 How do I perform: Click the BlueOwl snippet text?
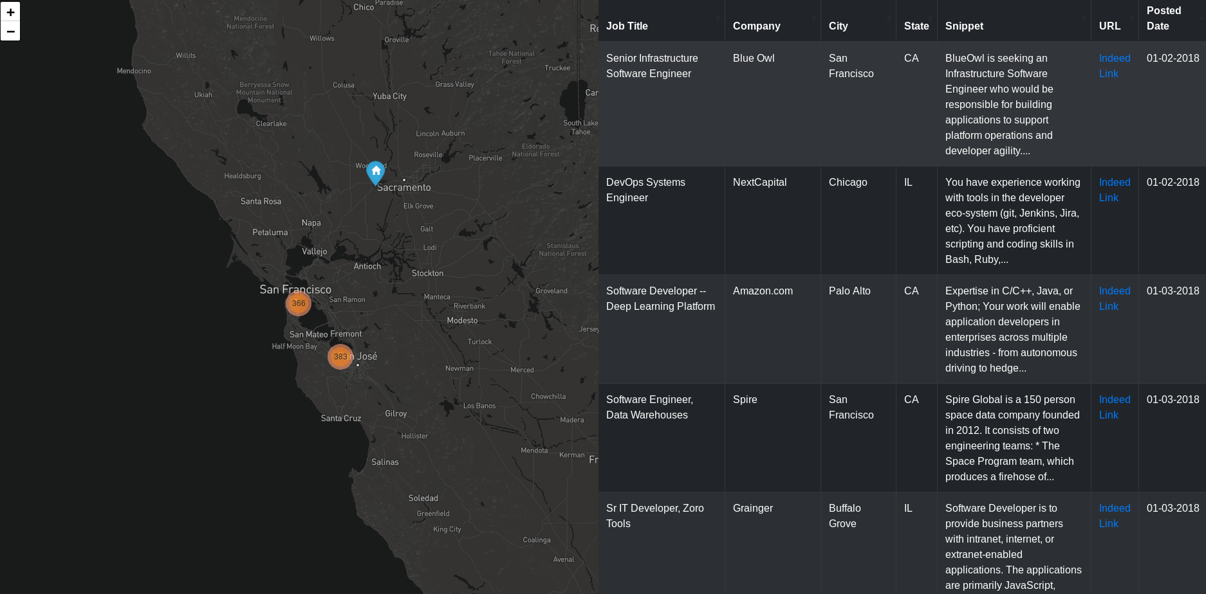coord(999,104)
